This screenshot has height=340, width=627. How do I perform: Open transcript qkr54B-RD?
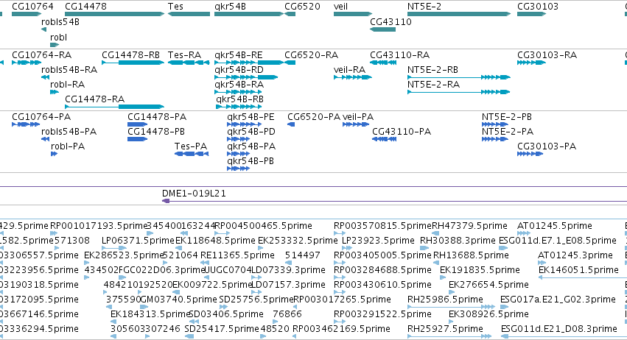pos(239,69)
